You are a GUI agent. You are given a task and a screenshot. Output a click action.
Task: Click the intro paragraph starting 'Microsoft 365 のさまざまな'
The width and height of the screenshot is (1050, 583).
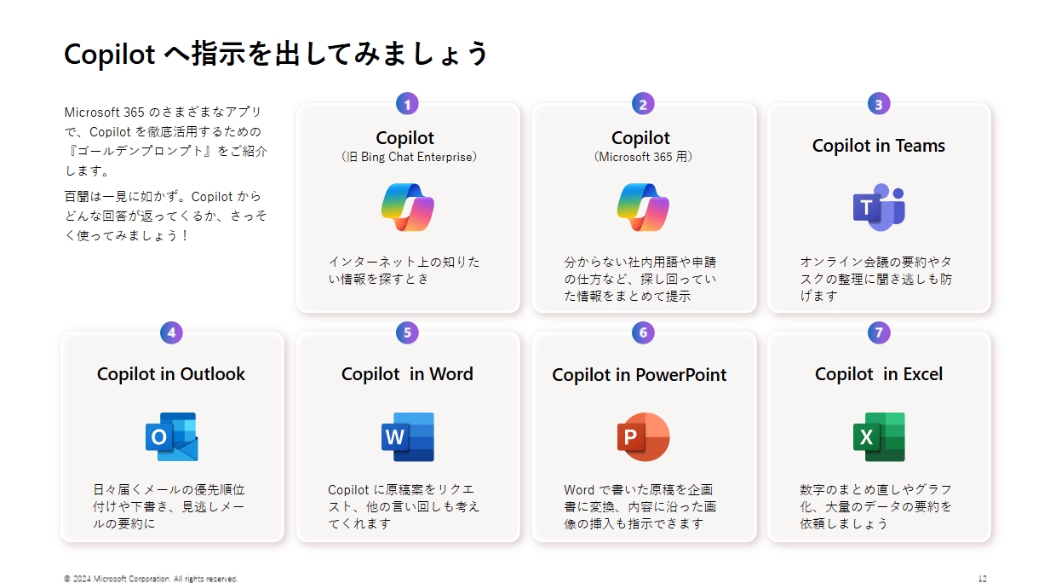[x=165, y=141]
